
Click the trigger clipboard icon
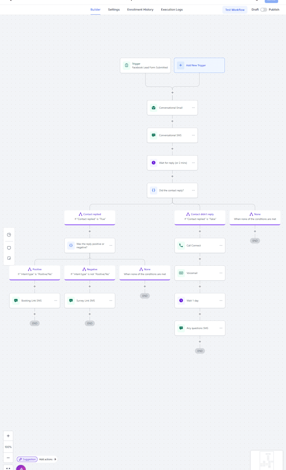click(127, 65)
